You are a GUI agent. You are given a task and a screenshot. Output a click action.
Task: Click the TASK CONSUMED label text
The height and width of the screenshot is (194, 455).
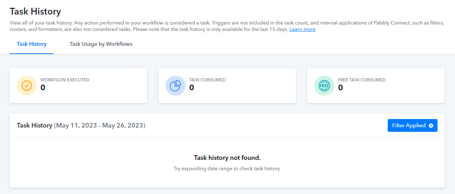tap(208, 80)
